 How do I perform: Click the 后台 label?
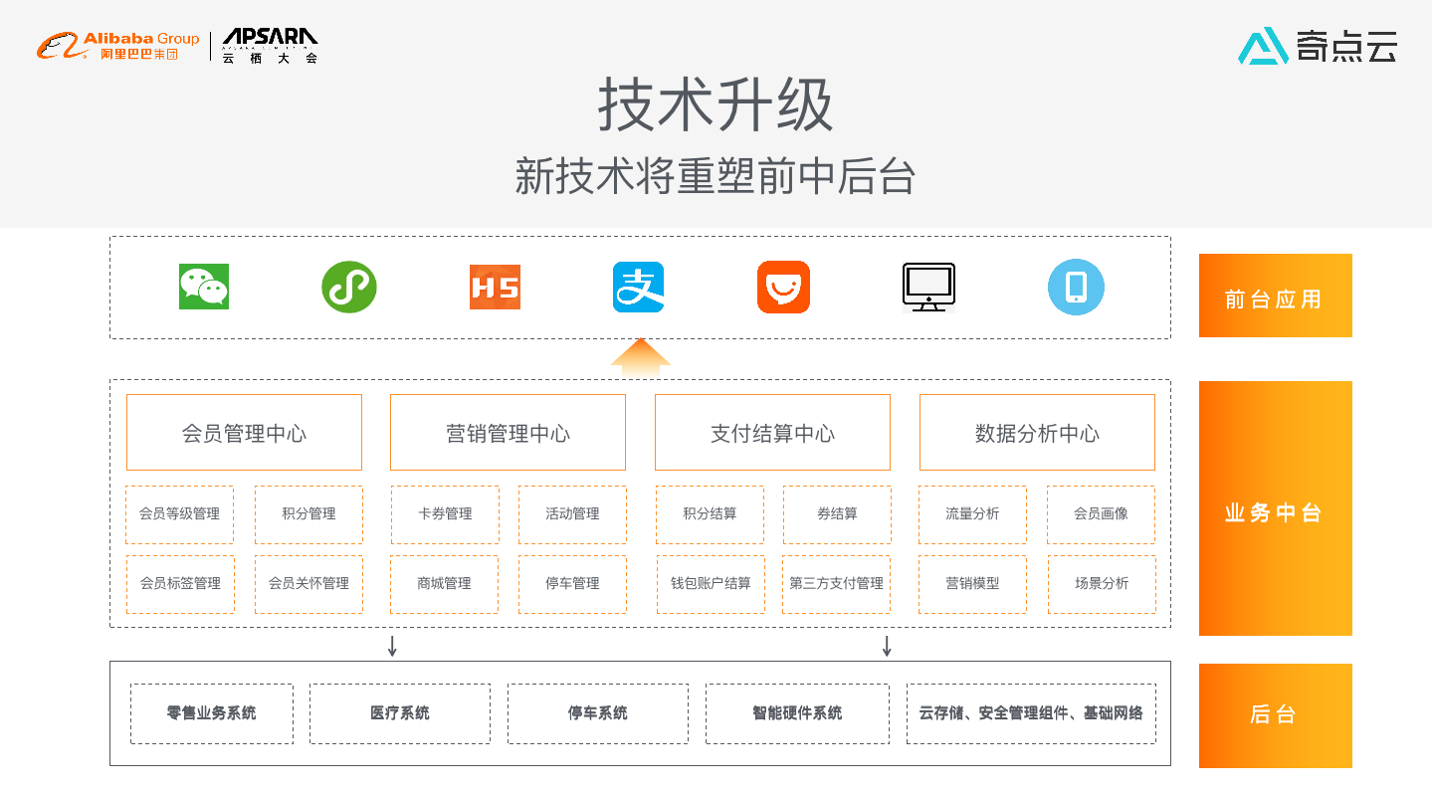coord(1275,714)
